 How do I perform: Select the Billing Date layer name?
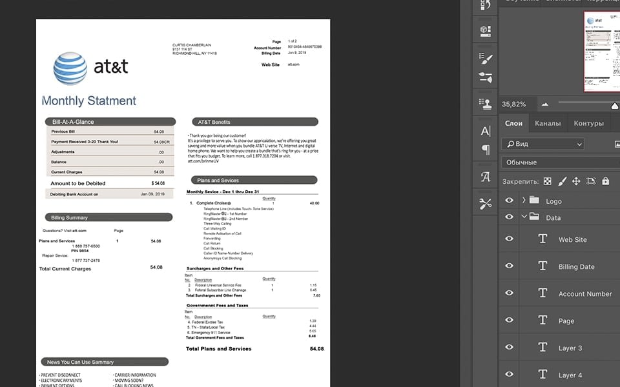577,266
